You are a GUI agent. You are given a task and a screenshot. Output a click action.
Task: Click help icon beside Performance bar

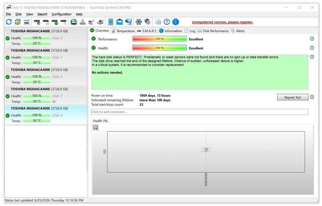pyautogui.click(x=312, y=39)
